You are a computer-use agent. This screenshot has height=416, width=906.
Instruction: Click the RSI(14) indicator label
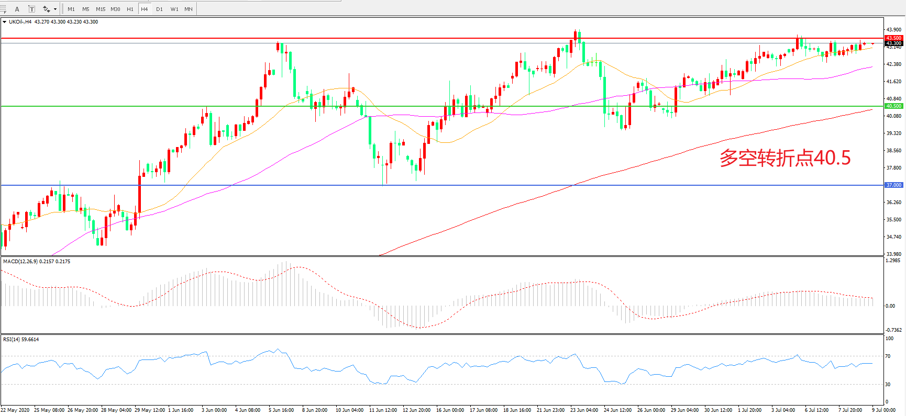[12, 339]
